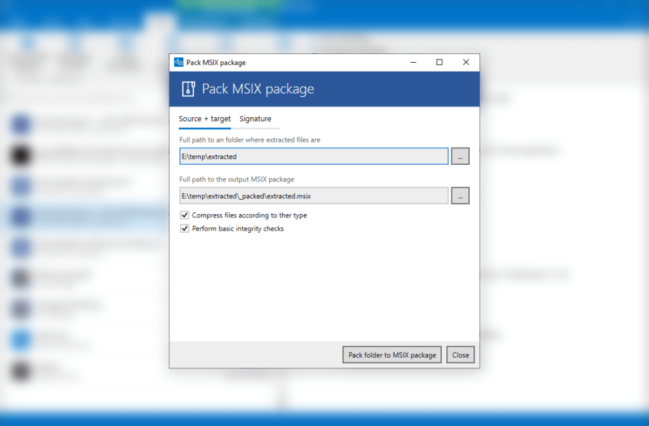
Task: Toggle Perform basic integrity checks checkbox
Action: (184, 228)
